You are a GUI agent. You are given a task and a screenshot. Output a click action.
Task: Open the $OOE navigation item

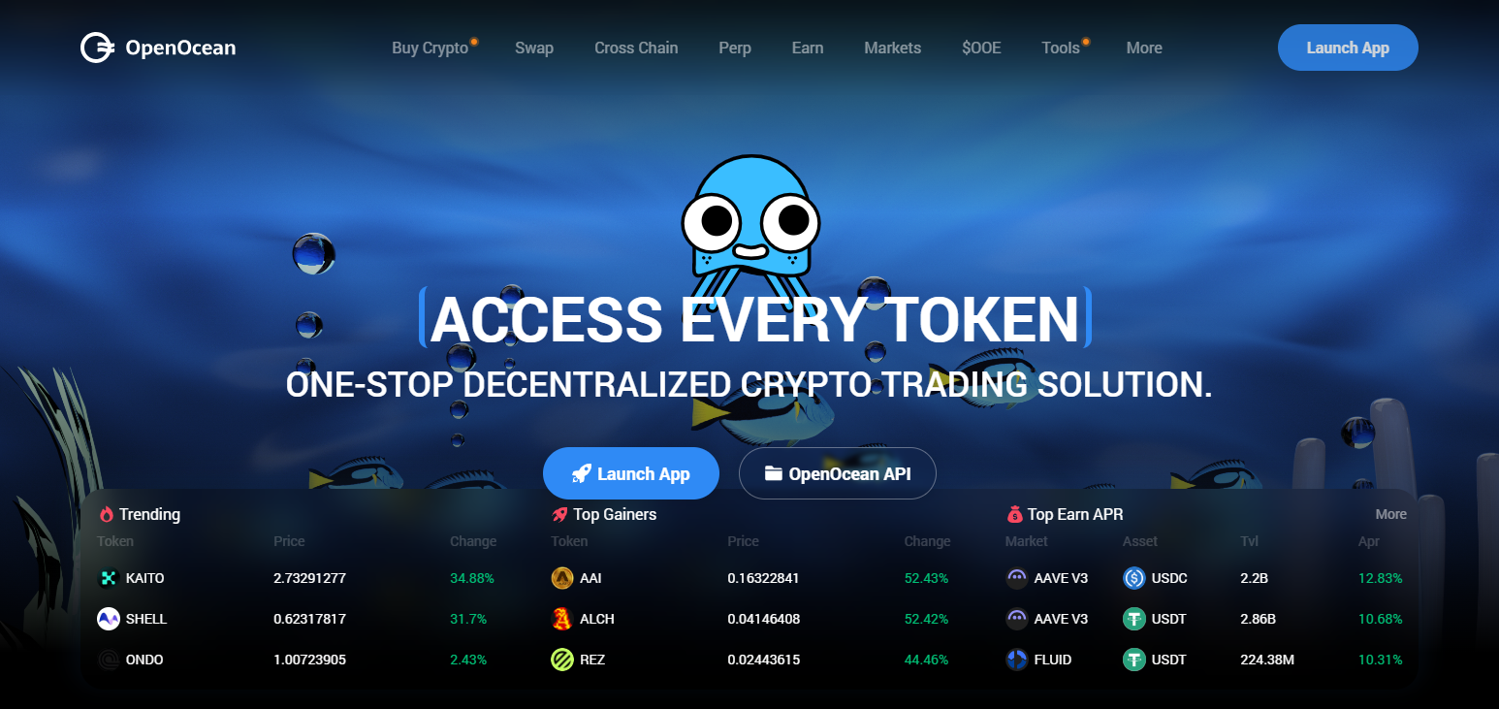(981, 48)
